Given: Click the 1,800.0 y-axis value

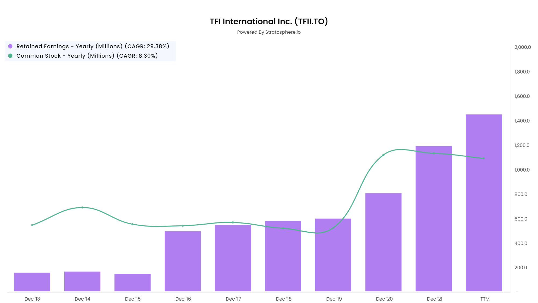Looking at the screenshot, I should click(522, 72).
